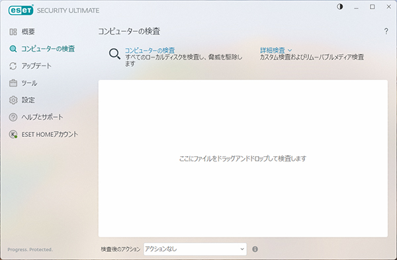Click the アップデート refresh arrows icon
Image resolution: width=397 pixels, height=260 pixels.
(13, 65)
